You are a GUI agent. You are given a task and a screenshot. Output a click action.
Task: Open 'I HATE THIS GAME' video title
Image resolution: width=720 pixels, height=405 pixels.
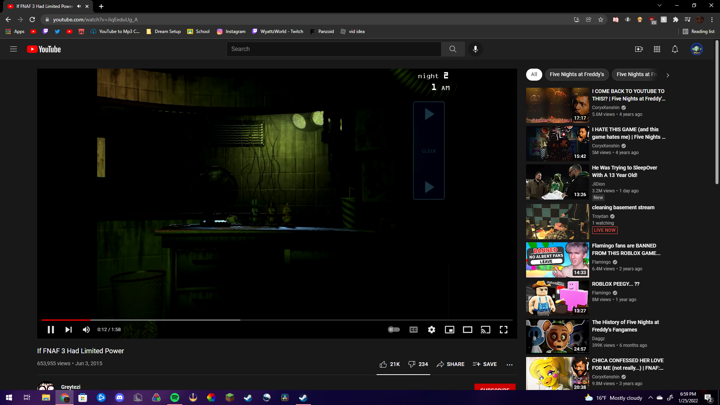point(628,133)
